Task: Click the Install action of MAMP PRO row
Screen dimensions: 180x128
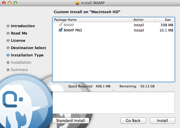Action: (139, 30)
